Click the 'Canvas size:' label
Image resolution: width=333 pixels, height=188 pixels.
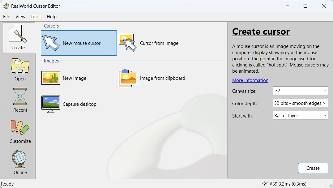click(x=244, y=91)
